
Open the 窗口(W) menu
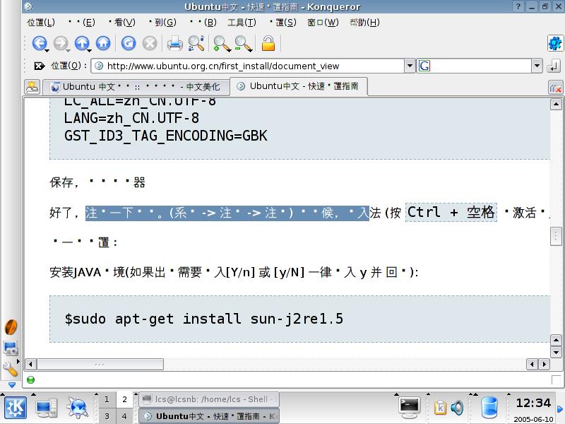pyautogui.click(x=323, y=23)
